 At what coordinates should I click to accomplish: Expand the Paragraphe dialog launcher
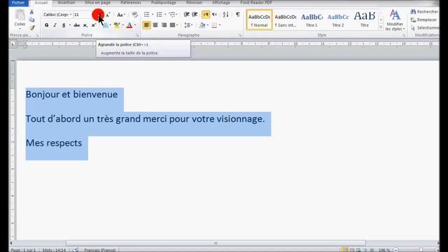tap(240, 36)
